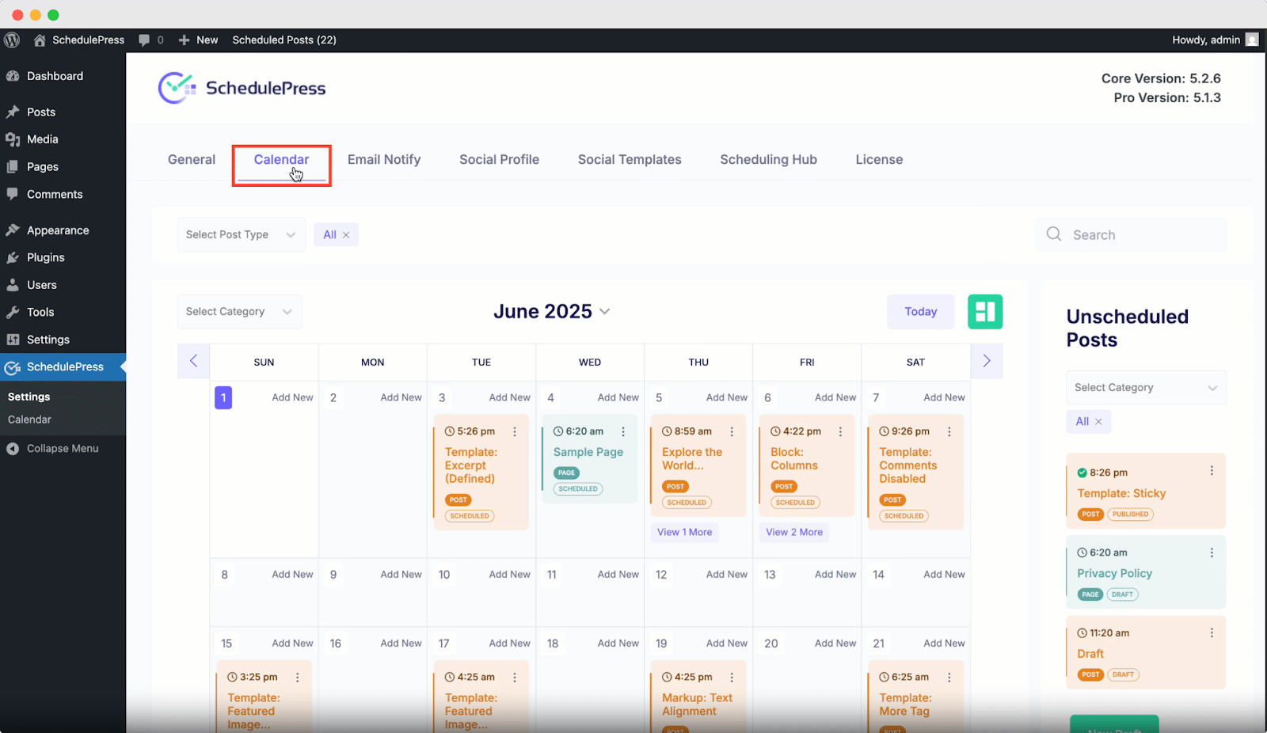Screen dimensions: 1267x733
Task: Click the Tools wrench icon
Action: 13,312
